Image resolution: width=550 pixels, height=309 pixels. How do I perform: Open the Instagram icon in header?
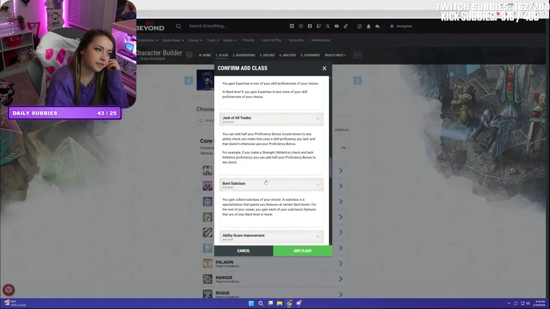tap(301, 26)
